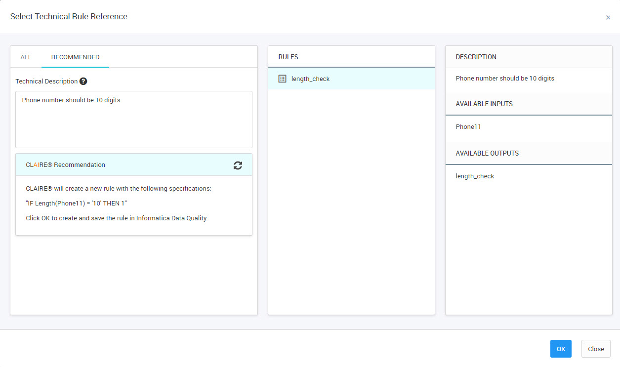This screenshot has height=367, width=620.
Task: Click the IF Length(Phone11) rule expression
Action: click(x=77, y=204)
